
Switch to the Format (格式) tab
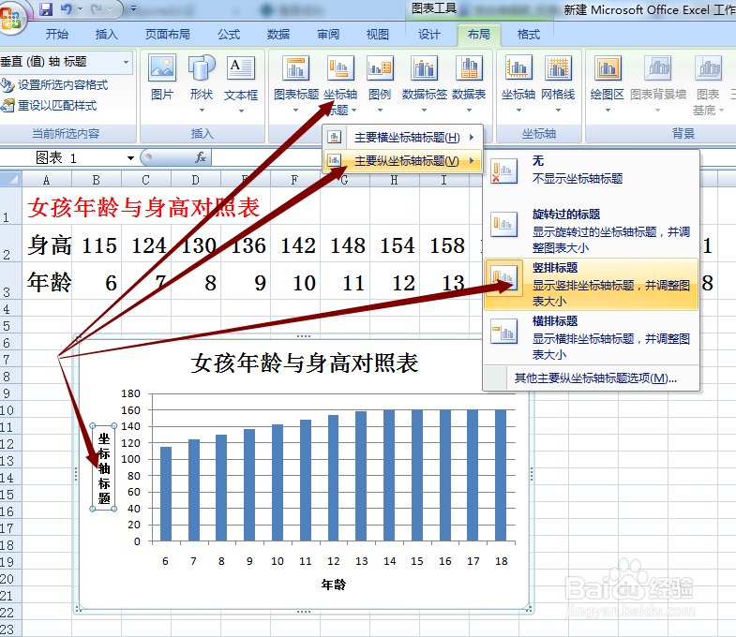(528, 35)
